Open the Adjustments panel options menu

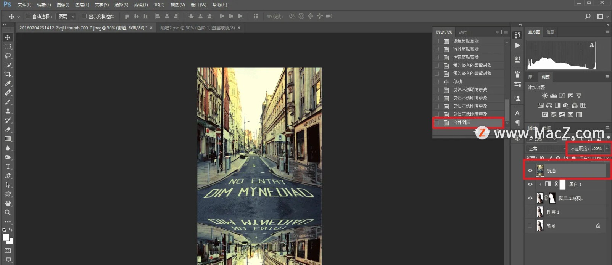point(607,77)
